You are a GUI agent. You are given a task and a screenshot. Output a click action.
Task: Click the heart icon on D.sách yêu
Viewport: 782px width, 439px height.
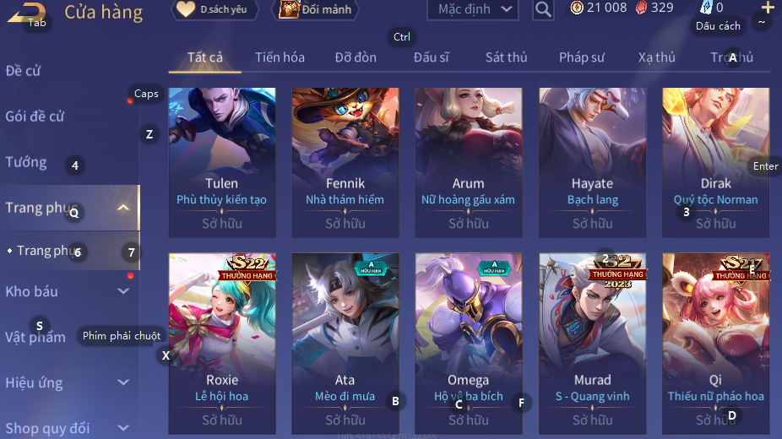click(186, 9)
